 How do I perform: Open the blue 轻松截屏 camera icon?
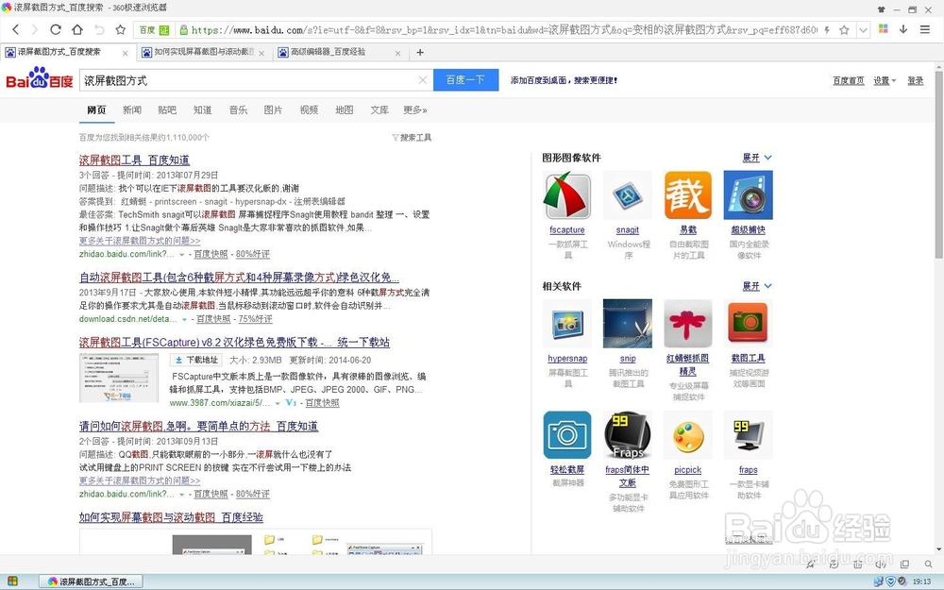click(x=567, y=435)
